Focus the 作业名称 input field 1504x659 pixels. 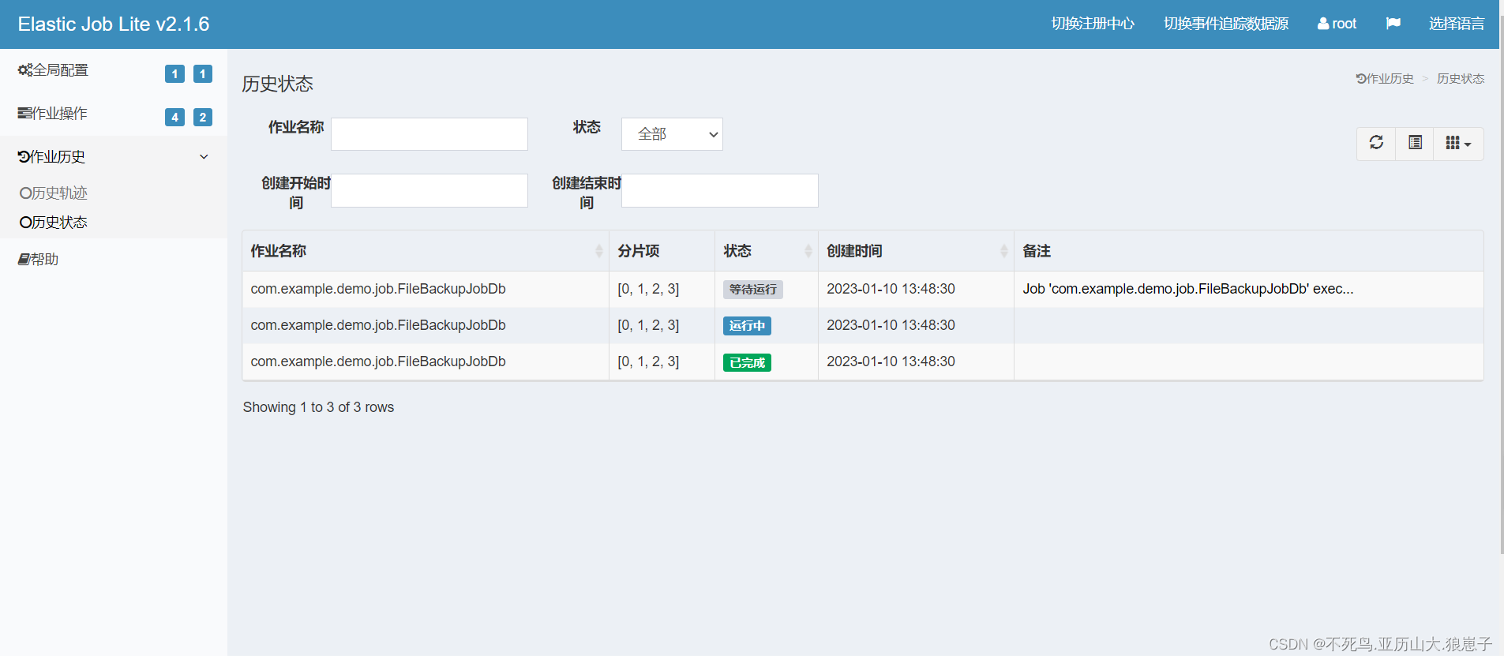click(x=429, y=134)
